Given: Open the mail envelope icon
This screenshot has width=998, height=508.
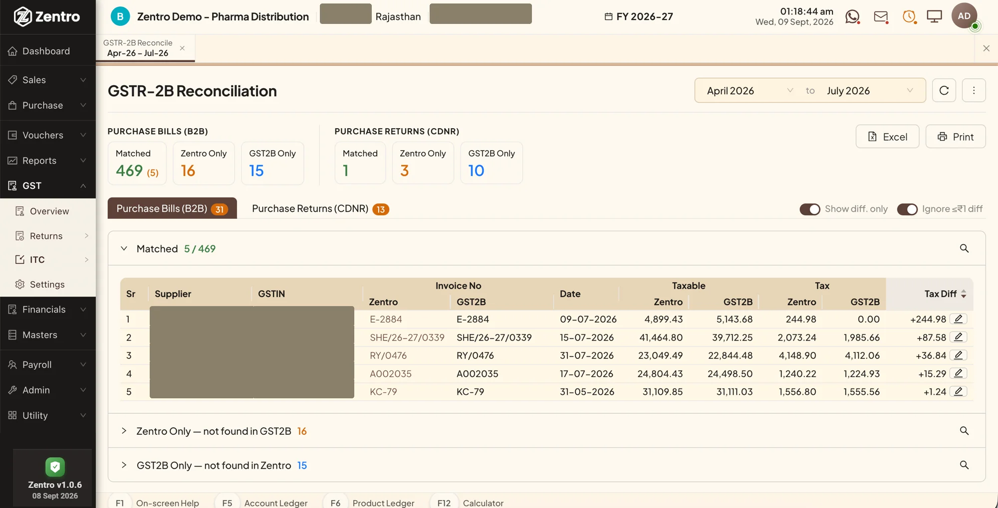Looking at the screenshot, I should point(881,16).
